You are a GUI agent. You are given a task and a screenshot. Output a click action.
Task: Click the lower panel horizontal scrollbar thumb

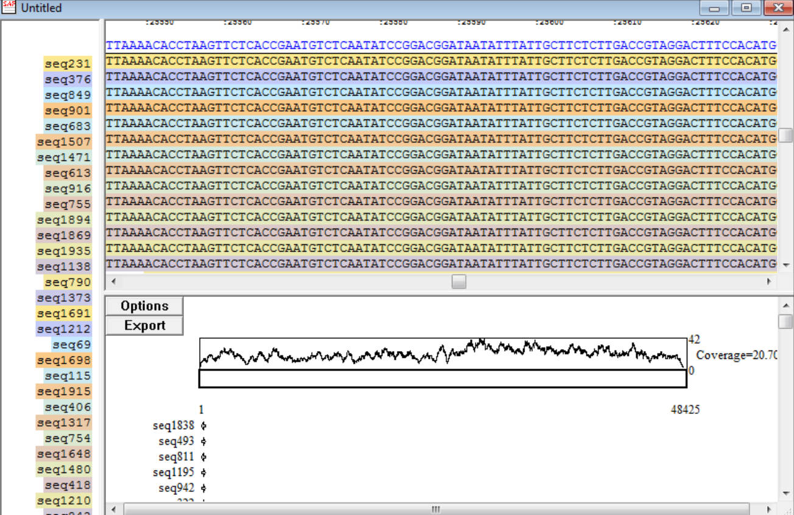point(437,509)
